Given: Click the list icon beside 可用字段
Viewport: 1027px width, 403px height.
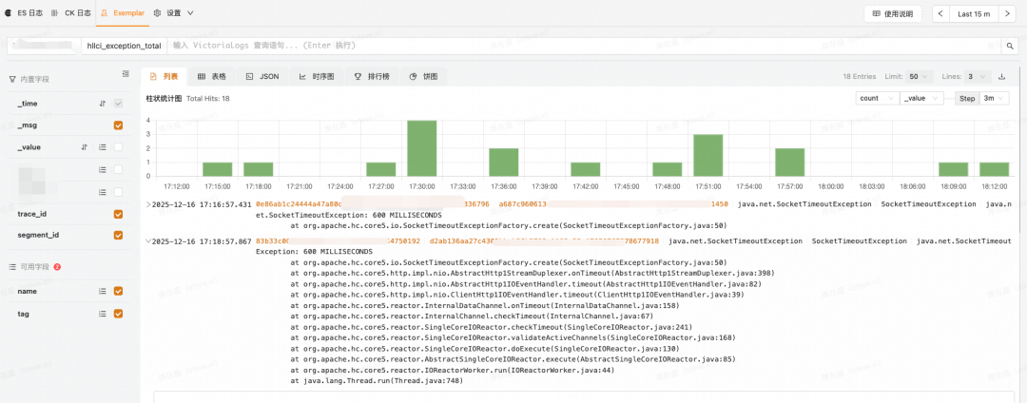Looking at the screenshot, I should pyautogui.click(x=12, y=267).
